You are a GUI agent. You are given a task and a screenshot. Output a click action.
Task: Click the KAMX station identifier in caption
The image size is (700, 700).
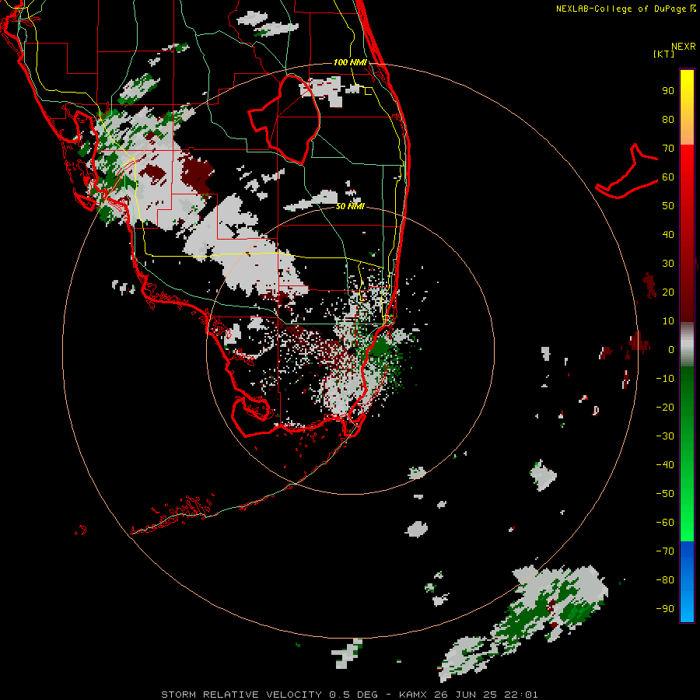(413, 695)
